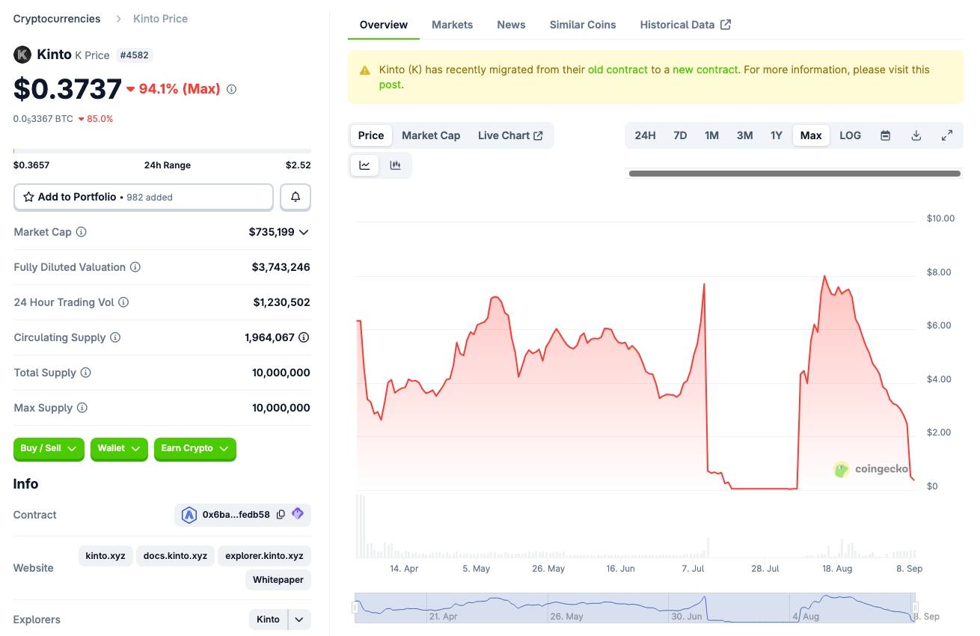Viewport: 980px width, 636px height.
Task: Click the Kinto coin logo
Action: click(22, 55)
